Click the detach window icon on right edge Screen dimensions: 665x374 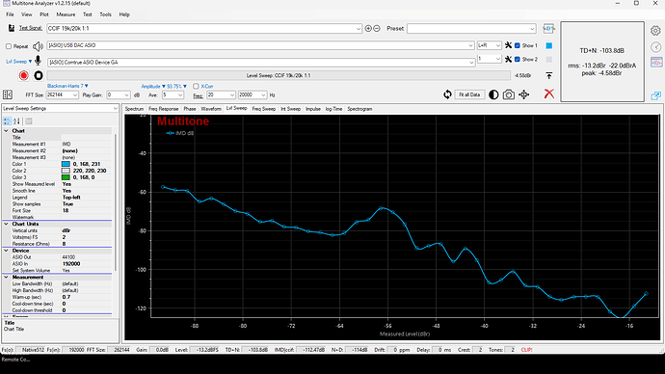coord(656,95)
